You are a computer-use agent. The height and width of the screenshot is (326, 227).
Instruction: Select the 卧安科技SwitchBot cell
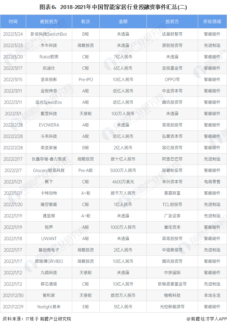49,34
